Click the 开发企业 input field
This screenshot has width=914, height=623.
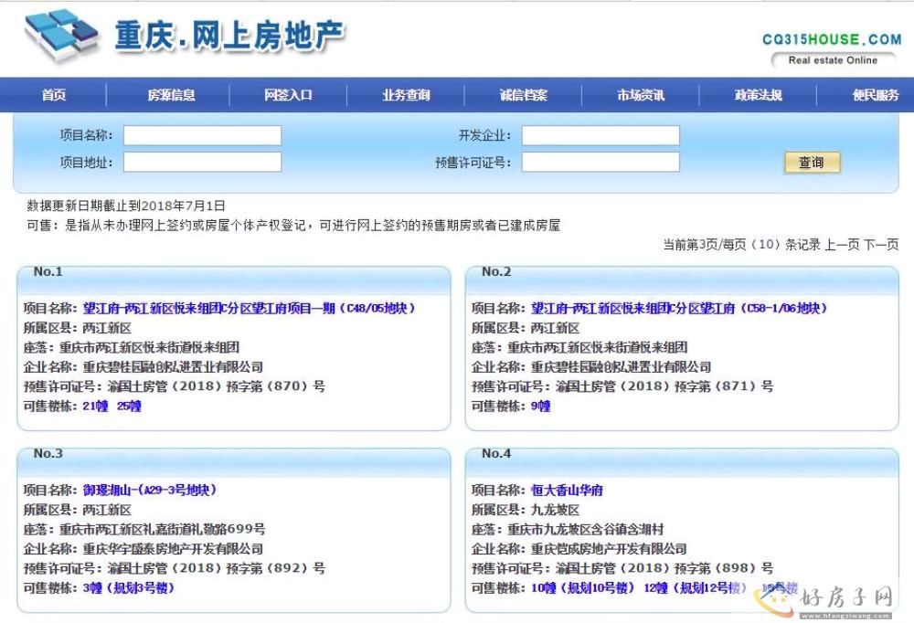pyautogui.click(x=600, y=136)
